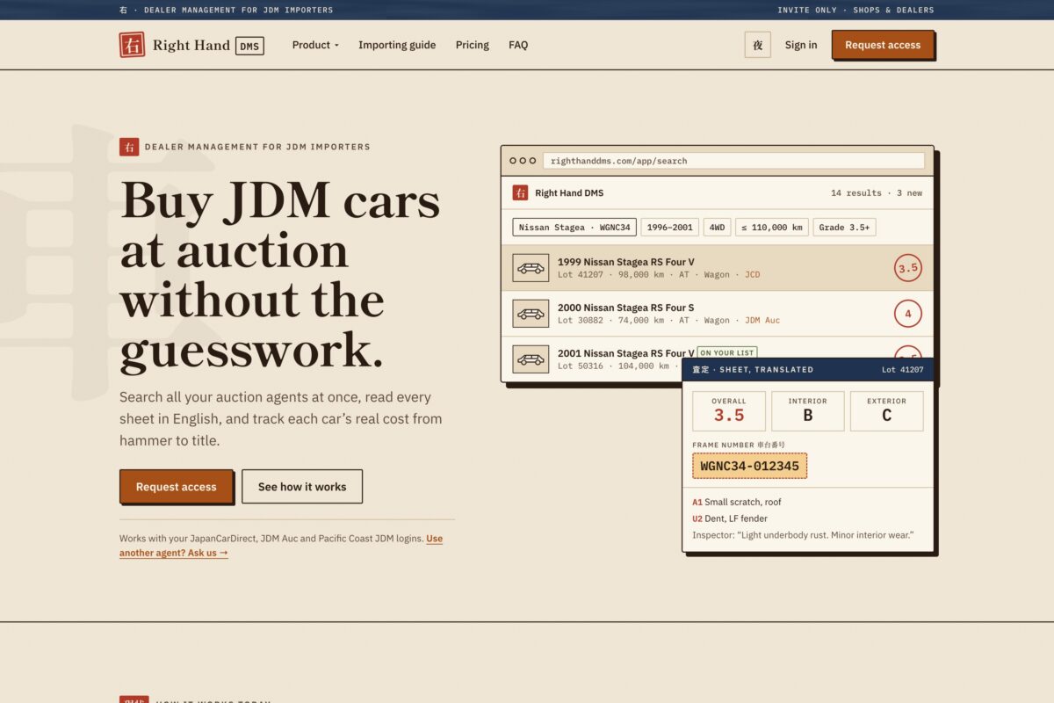Viewport: 1054px width, 703px height.
Task: Click car icon of 2000 Nissan Stagea RS Four S
Action: click(x=531, y=314)
